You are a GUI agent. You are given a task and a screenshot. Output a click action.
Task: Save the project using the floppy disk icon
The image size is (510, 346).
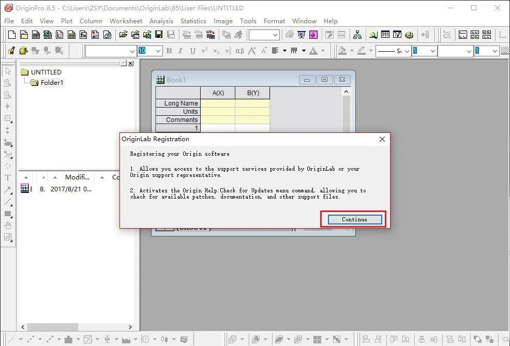[159, 35]
